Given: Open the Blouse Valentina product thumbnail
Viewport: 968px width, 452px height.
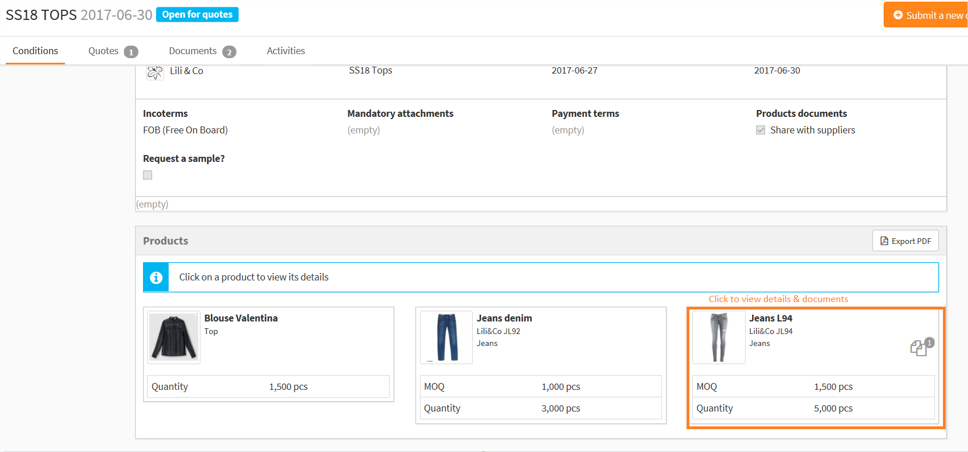Looking at the screenshot, I should click(x=174, y=337).
